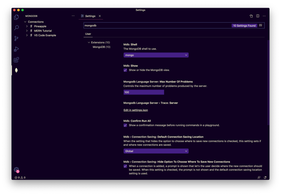
Task: Clear settings search input filter icon
Action: [x=261, y=26]
